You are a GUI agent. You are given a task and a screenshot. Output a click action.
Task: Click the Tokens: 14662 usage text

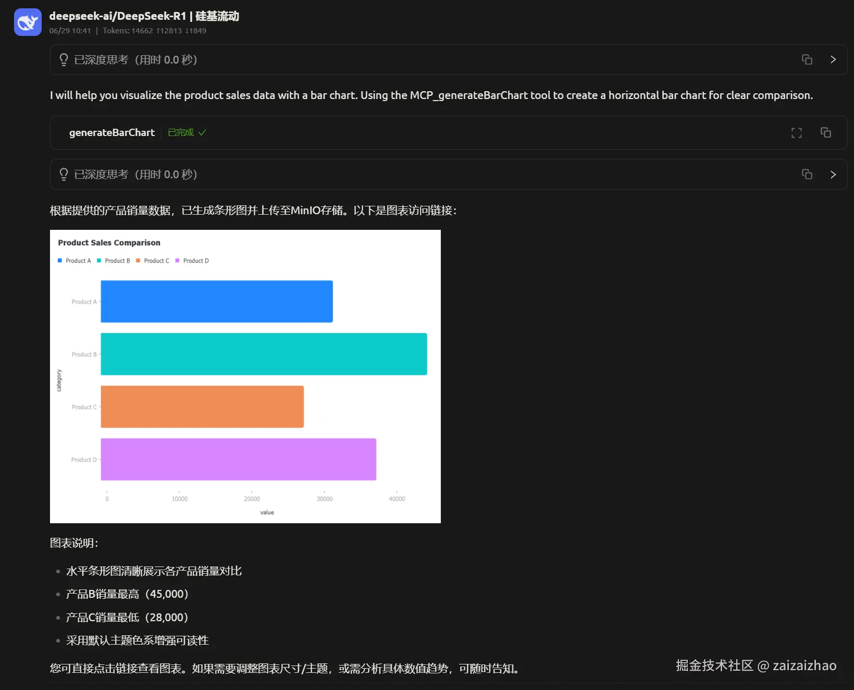pos(154,31)
